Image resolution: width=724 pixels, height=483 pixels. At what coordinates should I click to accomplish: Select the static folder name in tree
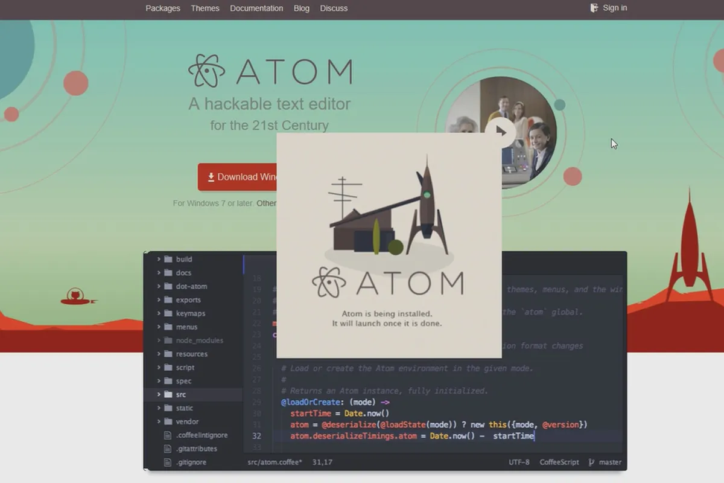[185, 408]
